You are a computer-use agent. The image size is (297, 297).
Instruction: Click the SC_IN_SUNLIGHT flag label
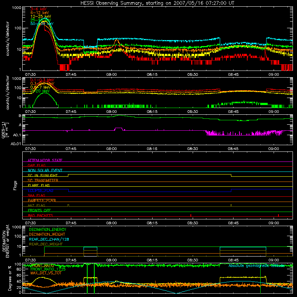(x=43, y=175)
